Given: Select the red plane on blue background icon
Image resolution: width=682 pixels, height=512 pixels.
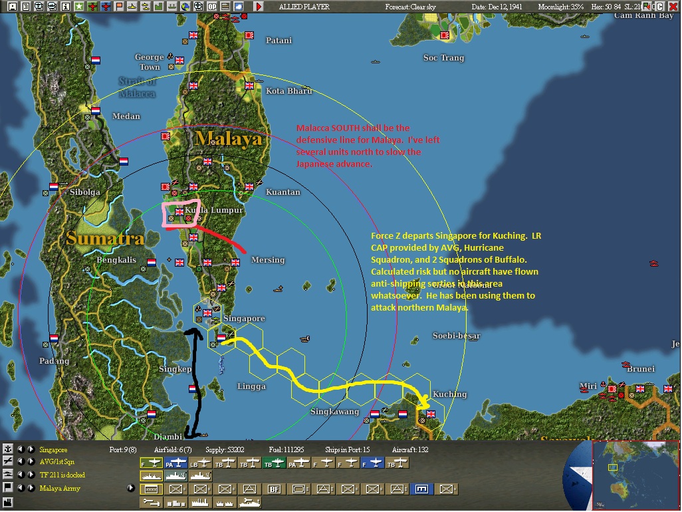Looking at the screenshot, I should tap(106, 7).
